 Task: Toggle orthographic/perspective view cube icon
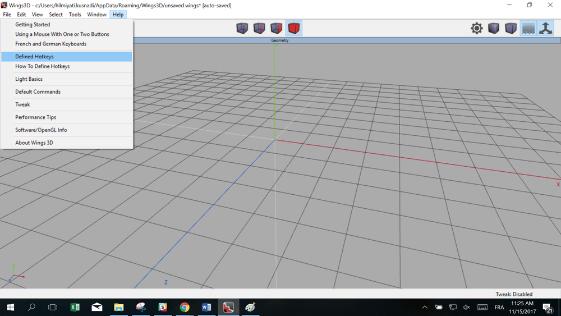tap(511, 28)
